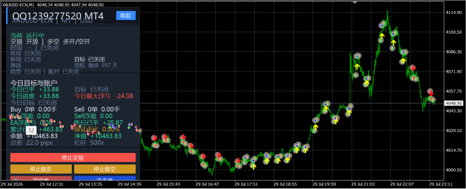
Task: Click the Sell 0单 0.00手 row
Action: 97,110
